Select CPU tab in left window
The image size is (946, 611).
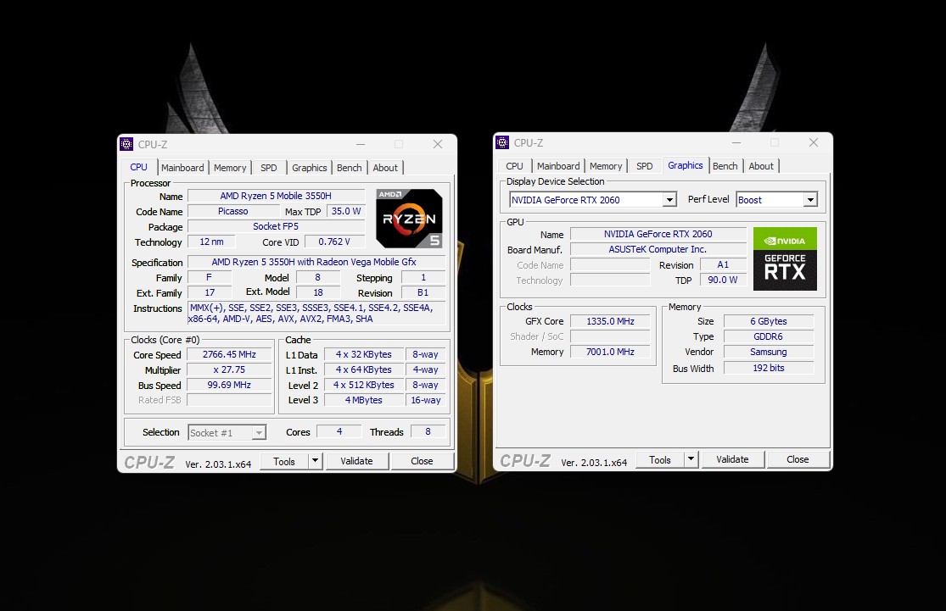click(x=139, y=167)
